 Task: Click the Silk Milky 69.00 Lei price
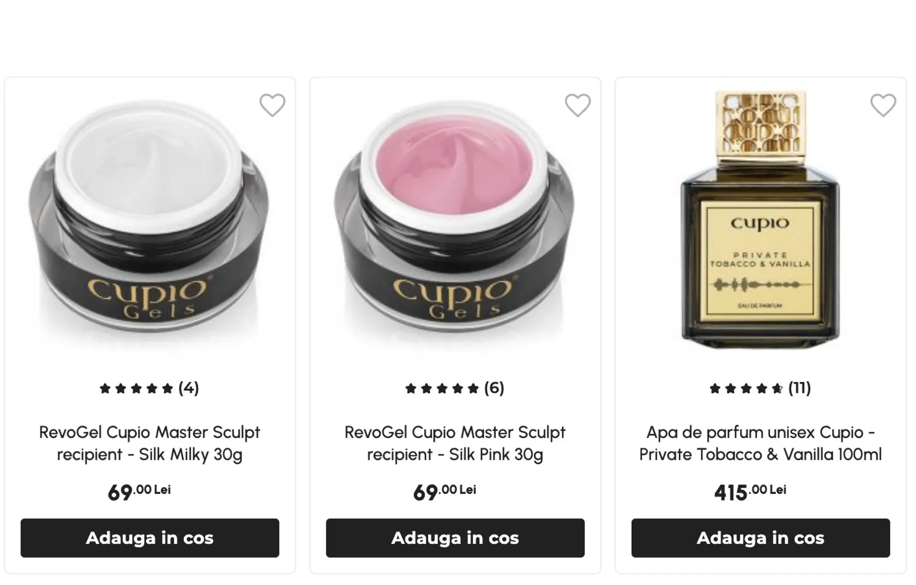tap(139, 492)
